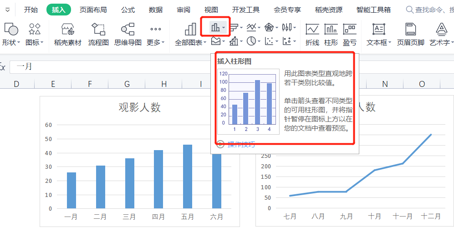Open the 开发工具 tab
The image size is (454, 232).
(x=246, y=10)
